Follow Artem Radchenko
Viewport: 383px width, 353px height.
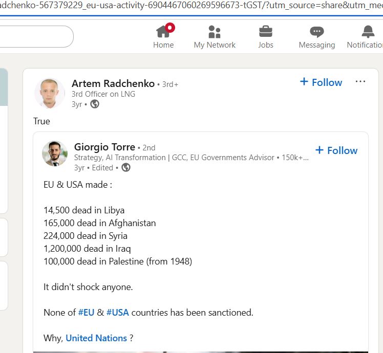(x=321, y=82)
